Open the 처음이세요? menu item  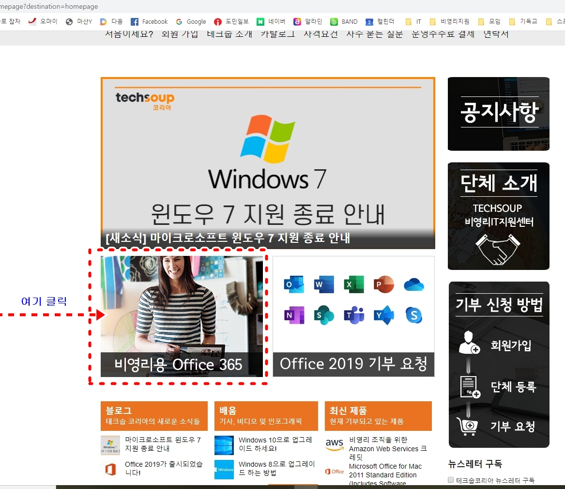pos(129,34)
